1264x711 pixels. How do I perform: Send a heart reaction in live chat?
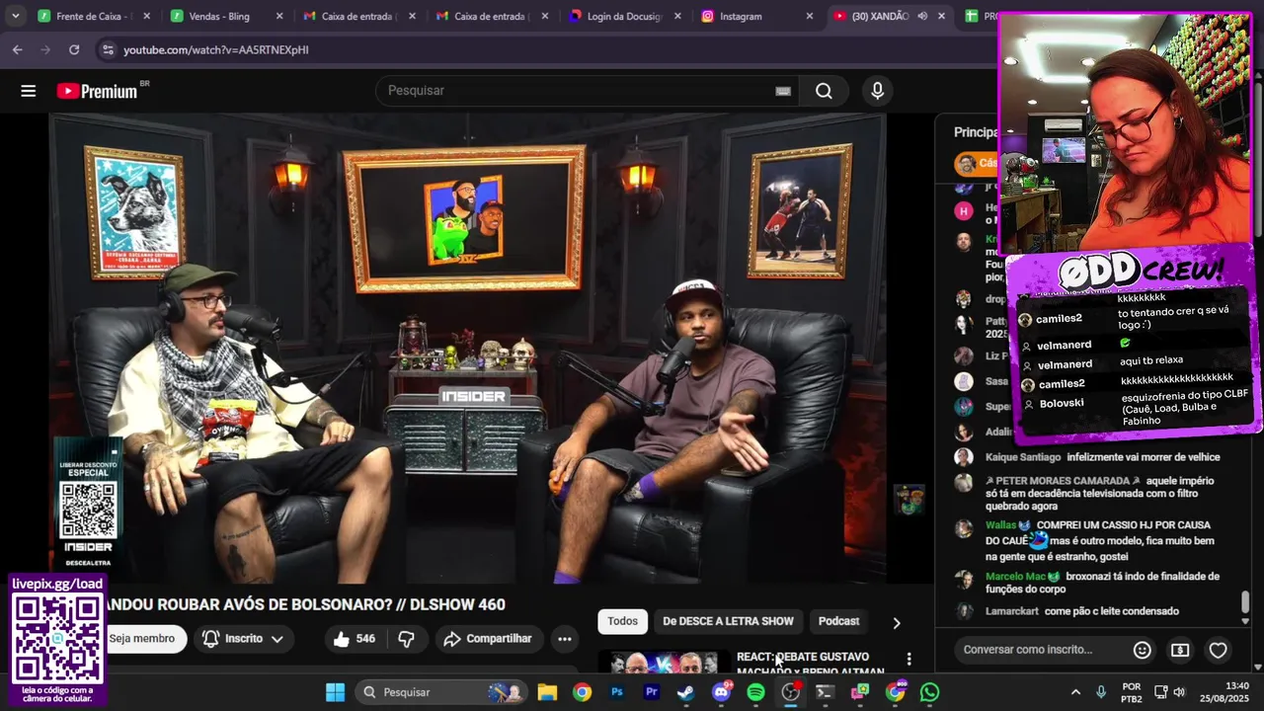1219,650
